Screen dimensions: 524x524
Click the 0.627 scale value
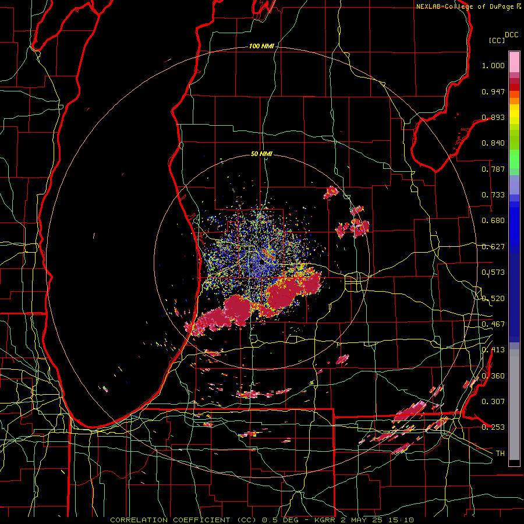pos(493,247)
